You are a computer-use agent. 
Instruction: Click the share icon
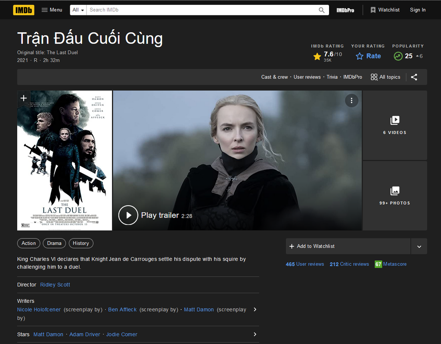[414, 77]
